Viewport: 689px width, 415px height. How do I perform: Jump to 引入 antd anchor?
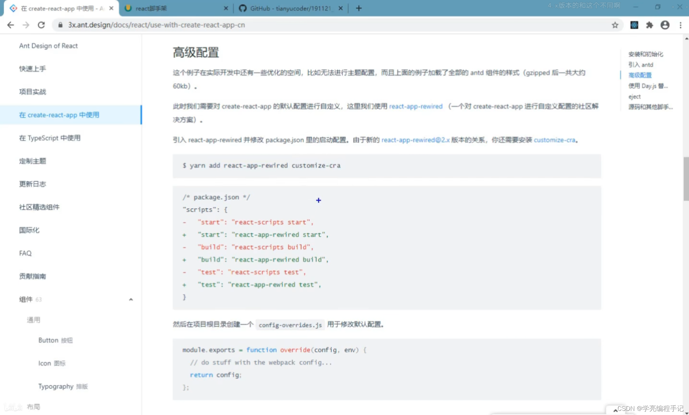641,65
